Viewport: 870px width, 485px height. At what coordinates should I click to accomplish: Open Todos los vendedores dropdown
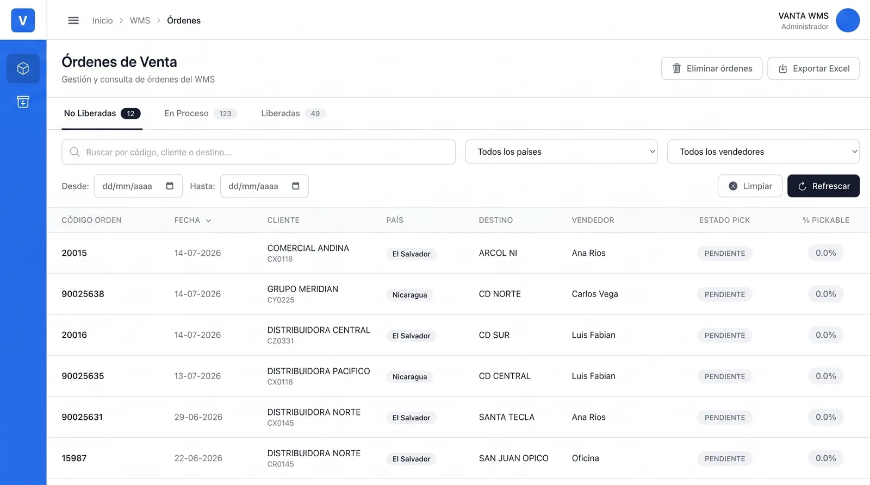(763, 152)
